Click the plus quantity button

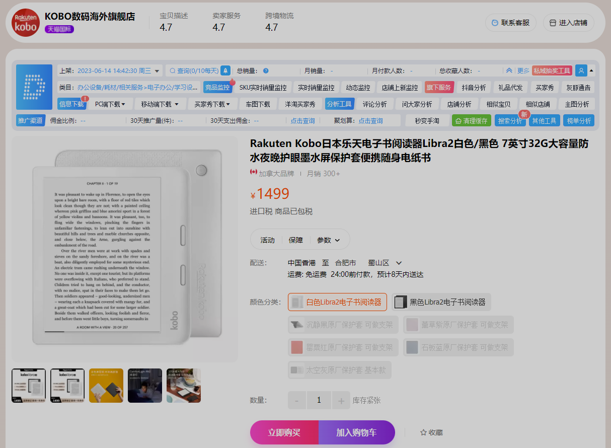pyautogui.click(x=341, y=400)
